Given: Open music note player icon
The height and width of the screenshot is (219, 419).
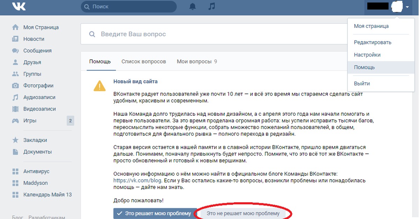Looking at the screenshot, I should coord(211,6).
